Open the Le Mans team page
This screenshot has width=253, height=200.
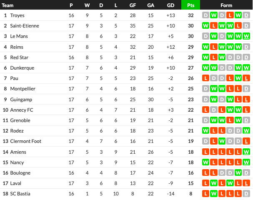coord(19,36)
